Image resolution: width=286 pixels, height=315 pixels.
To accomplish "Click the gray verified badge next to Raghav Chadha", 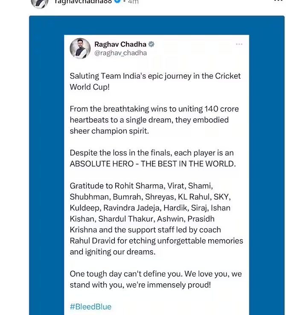I will (151, 44).
